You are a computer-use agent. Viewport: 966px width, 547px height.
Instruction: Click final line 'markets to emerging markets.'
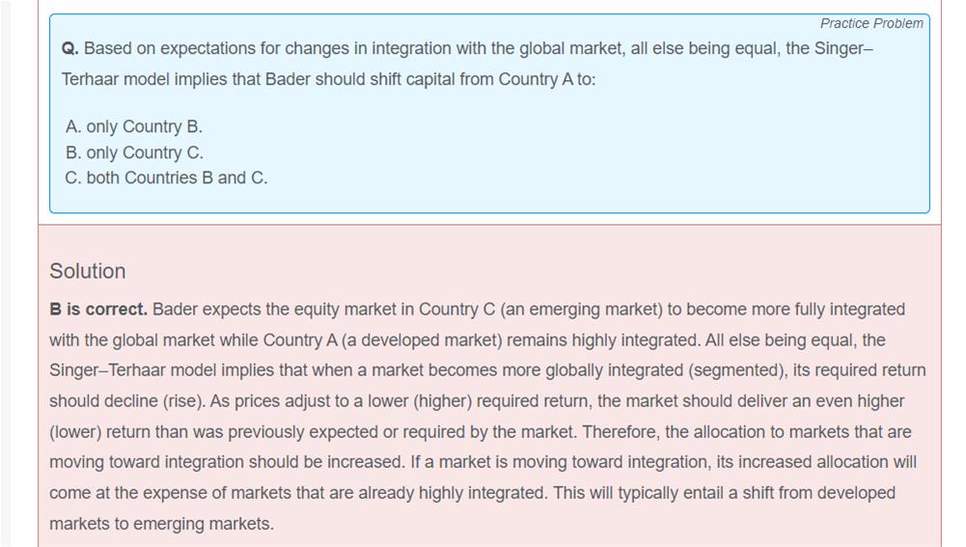161,524
